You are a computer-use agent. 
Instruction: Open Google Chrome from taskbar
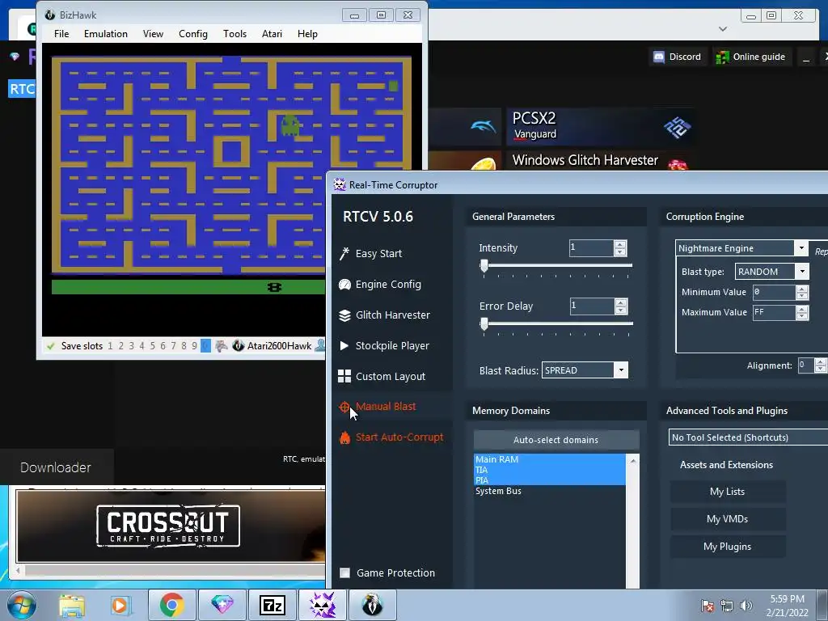[171, 605]
